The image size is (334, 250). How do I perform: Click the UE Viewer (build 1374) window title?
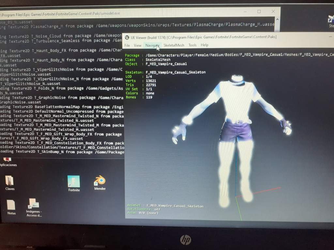[x=204, y=37]
